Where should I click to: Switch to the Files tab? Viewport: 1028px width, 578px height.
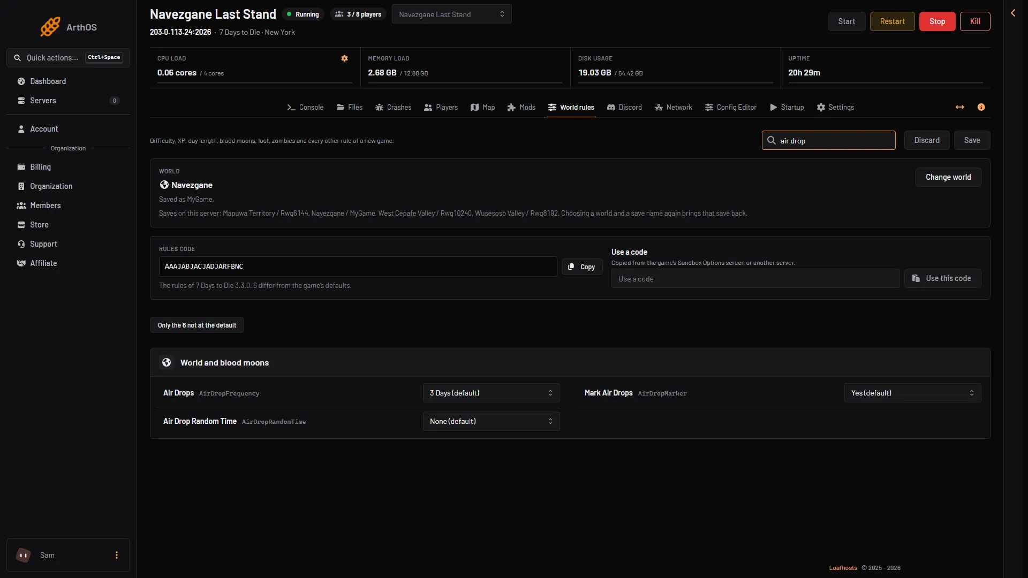[350, 107]
